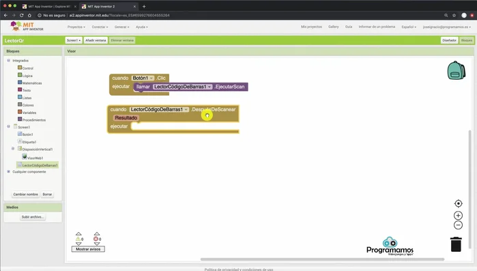Open the Proyectos menu
The width and height of the screenshot is (477, 271).
coord(76,27)
